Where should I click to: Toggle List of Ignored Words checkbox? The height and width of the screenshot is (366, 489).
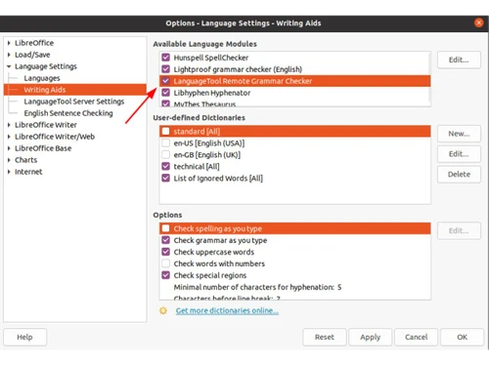point(165,178)
